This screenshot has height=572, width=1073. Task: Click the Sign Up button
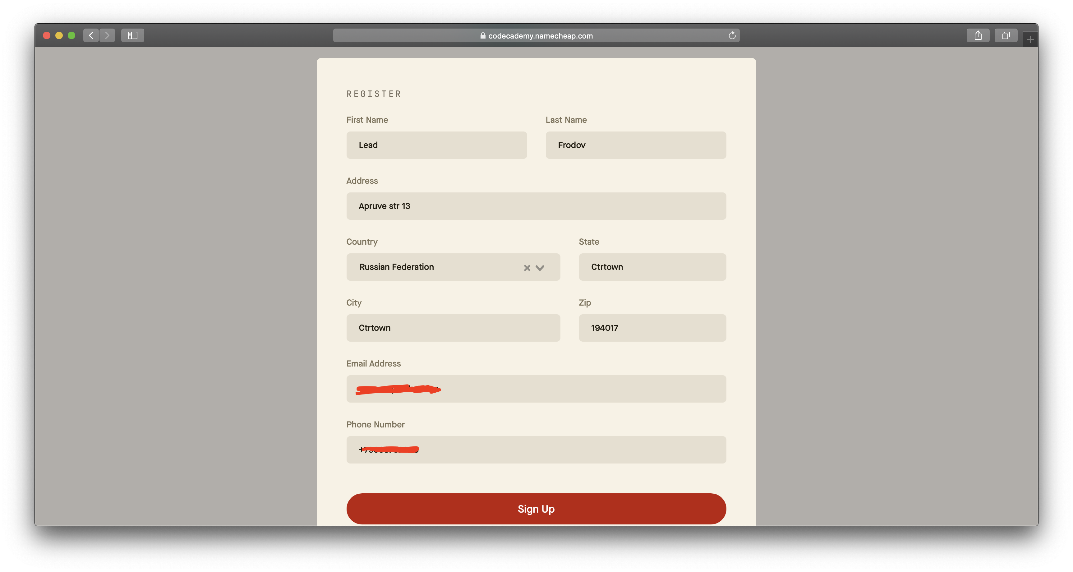(x=536, y=508)
